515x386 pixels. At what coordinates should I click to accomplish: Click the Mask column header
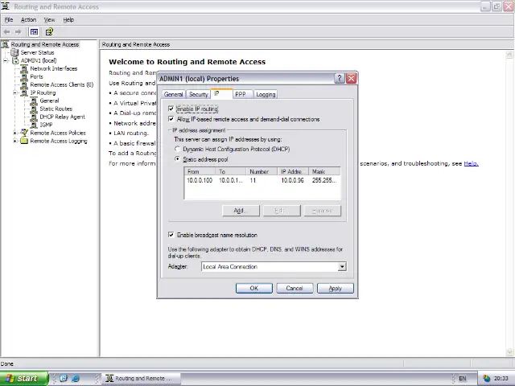click(x=324, y=171)
